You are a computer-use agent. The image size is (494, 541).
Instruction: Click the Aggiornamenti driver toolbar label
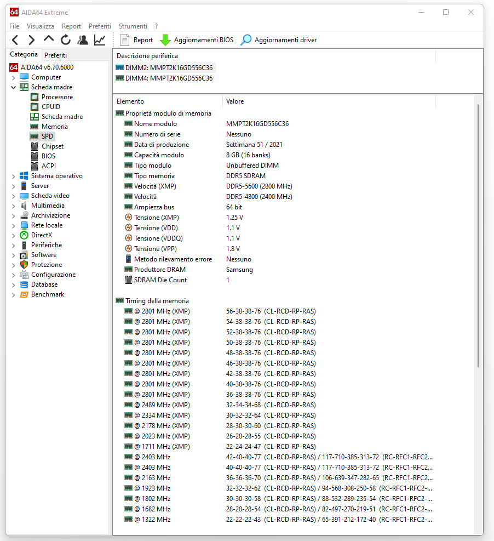pyautogui.click(x=285, y=40)
